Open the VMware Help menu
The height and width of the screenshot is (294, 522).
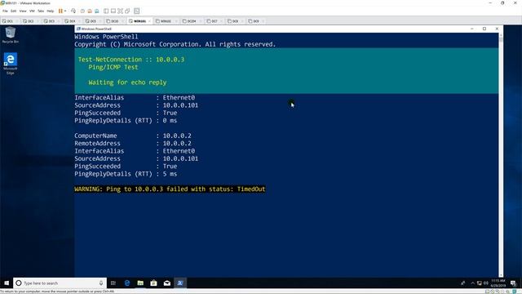[51, 11]
